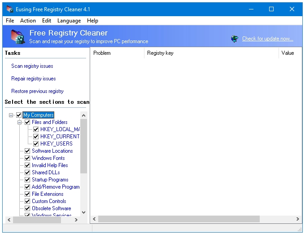Click tree scrollbar up arrow

[x=83, y=115]
